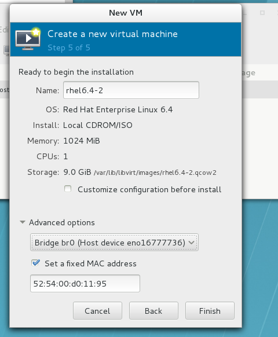This screenshot has width=278, height=337.
Task: Click the CPUs value 1
Action: pyautogui.click(x=65, y=156)
